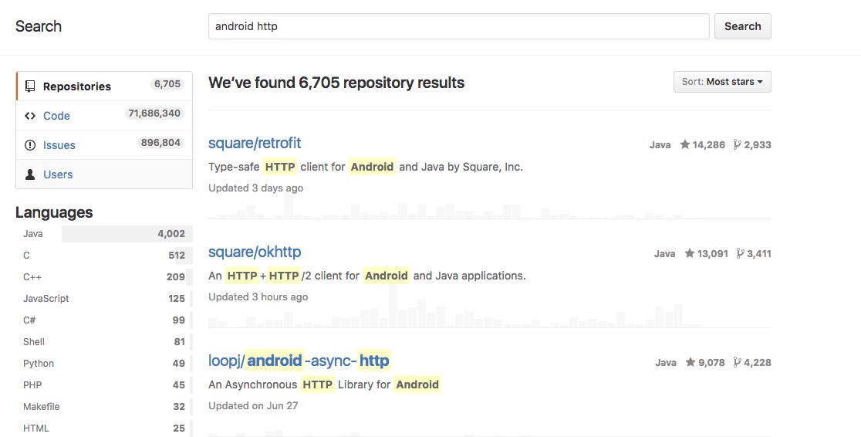Screen dimensions: 861x437
Task: Click the fork count for loopj/android-async-http
Action: point(751,362)
